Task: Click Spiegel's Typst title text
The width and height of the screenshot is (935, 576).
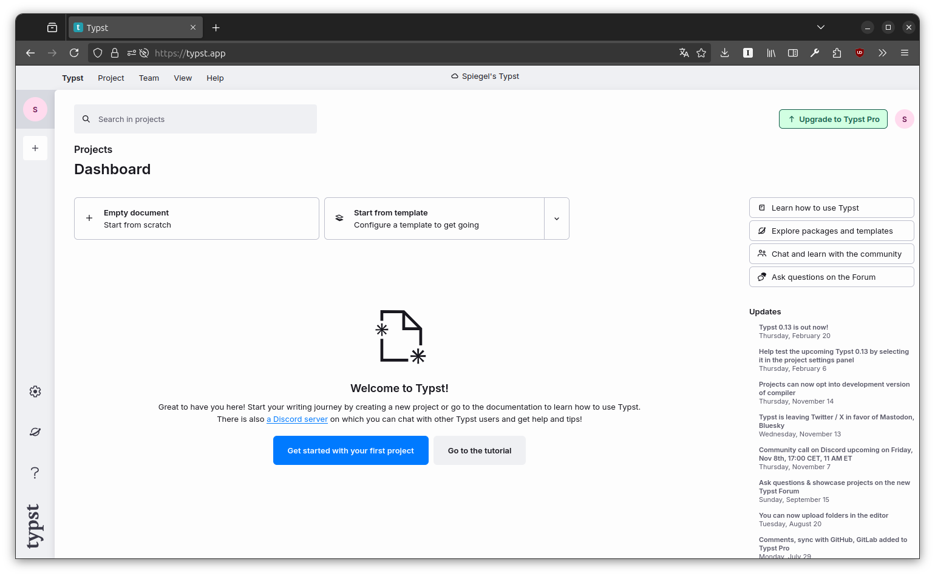Action: pos(491,76)
